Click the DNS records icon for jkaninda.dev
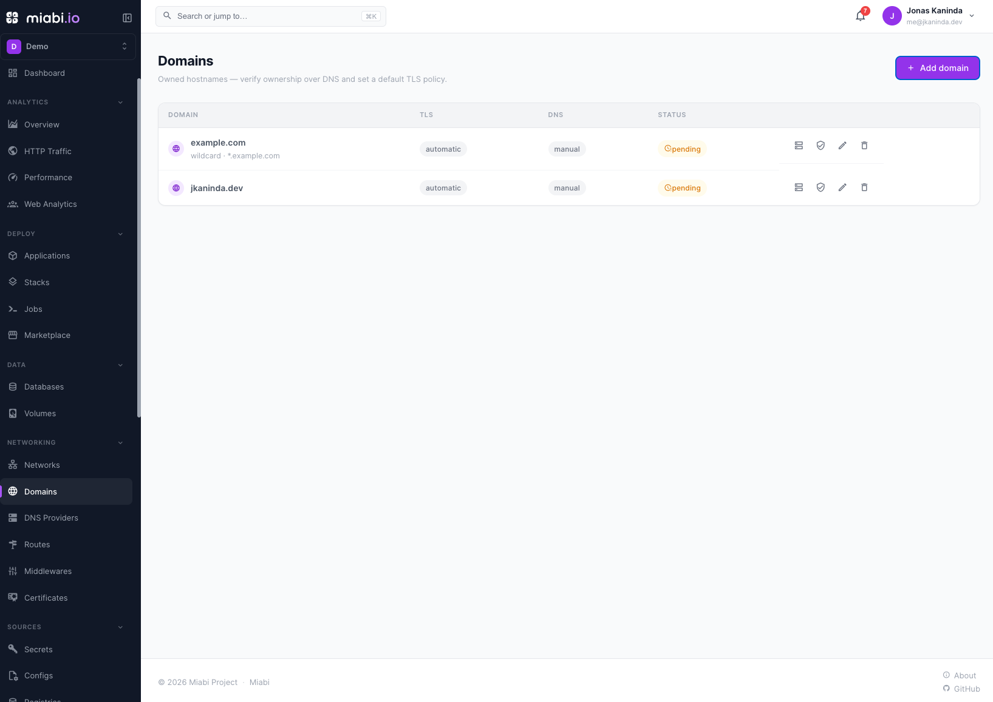Screen dimensions: 993x702 [x=799, y=187]
